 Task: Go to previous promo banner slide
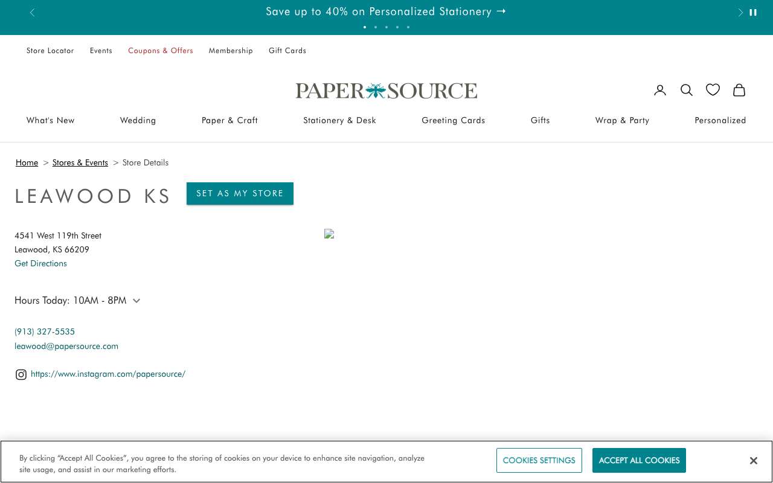point(33,12)
